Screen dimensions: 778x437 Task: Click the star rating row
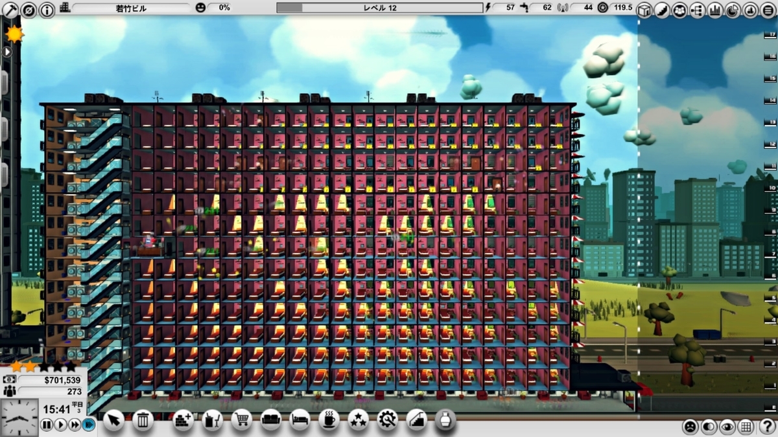point(43,366)
